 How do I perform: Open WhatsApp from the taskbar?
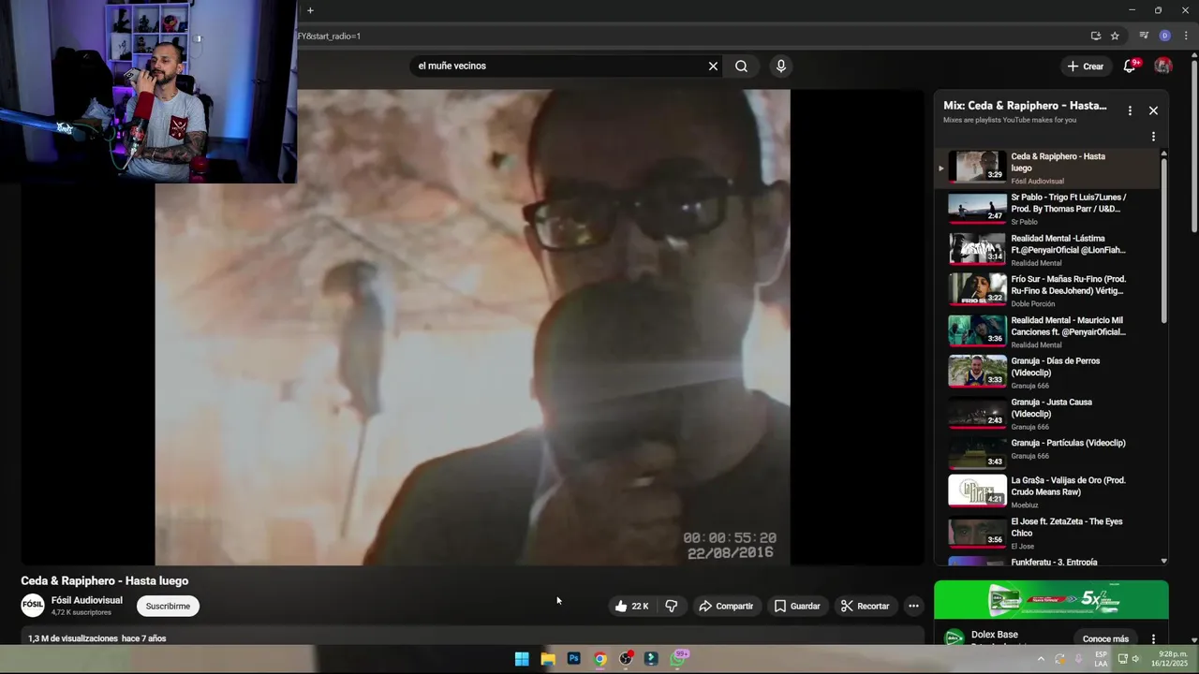pos(679,659)
